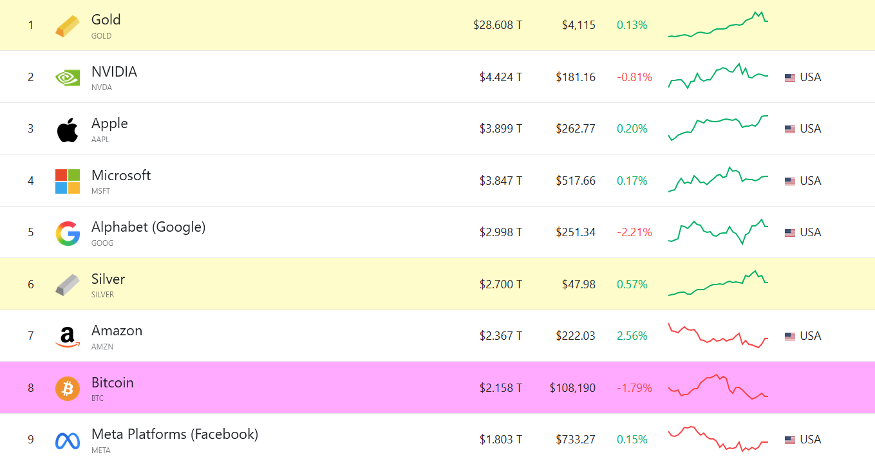The width and height of the screenshot is (875, 464).
Task: Click the Amazon logo icon
Action: point(68,337)
